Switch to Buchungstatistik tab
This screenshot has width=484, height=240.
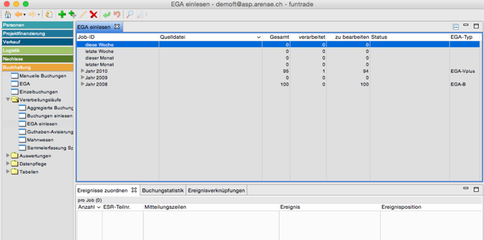coord(163,191)
